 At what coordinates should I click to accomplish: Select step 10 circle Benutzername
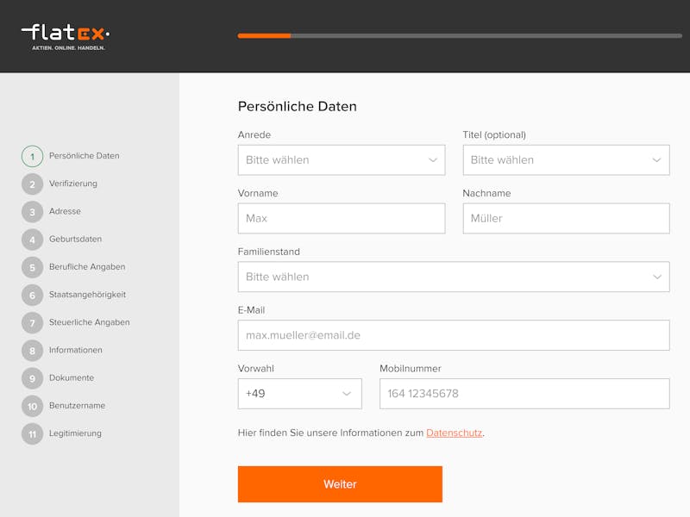coord(32,406)
